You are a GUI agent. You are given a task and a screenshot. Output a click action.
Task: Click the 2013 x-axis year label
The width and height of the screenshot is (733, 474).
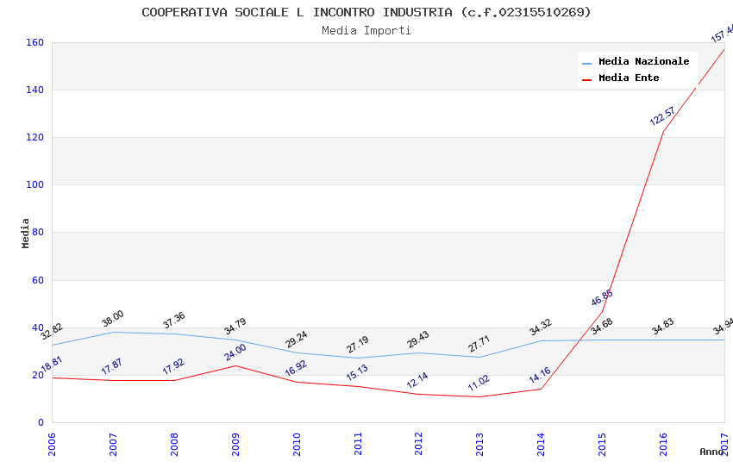pyautogui.click(x=479, y=444)
